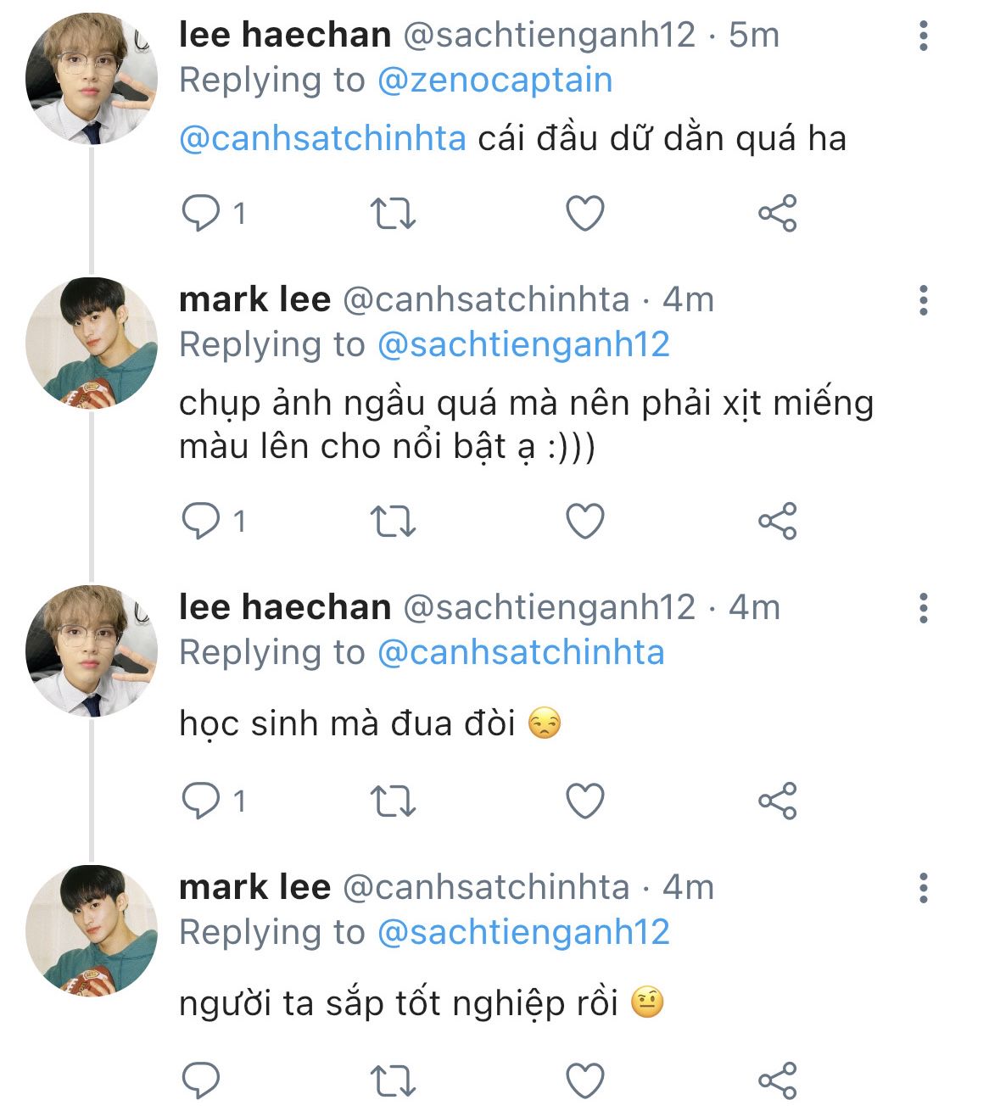Open the @zenocaptain profile link

coord(494,81)
